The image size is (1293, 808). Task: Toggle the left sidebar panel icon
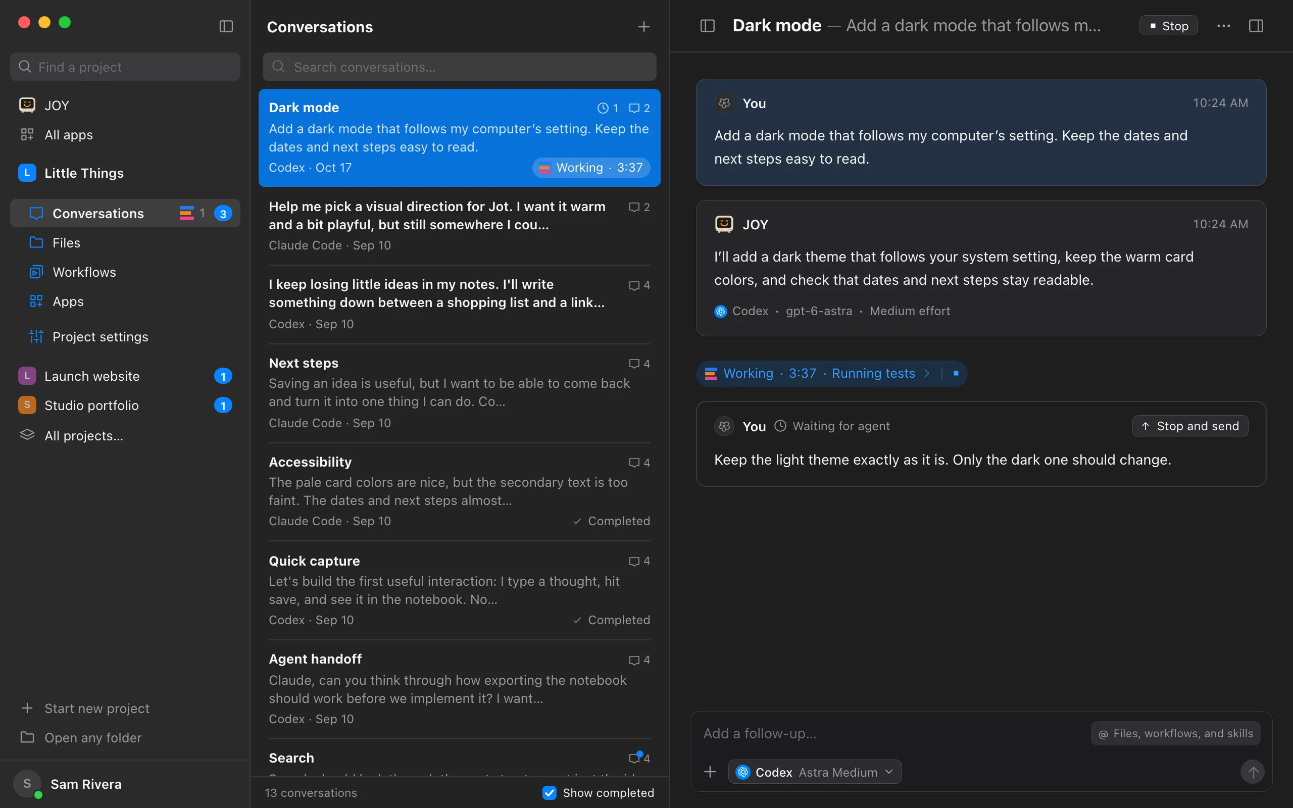click(226, 26)
